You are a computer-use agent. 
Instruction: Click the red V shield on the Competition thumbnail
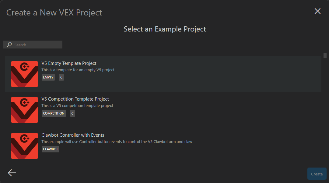[x=24, y=112]
